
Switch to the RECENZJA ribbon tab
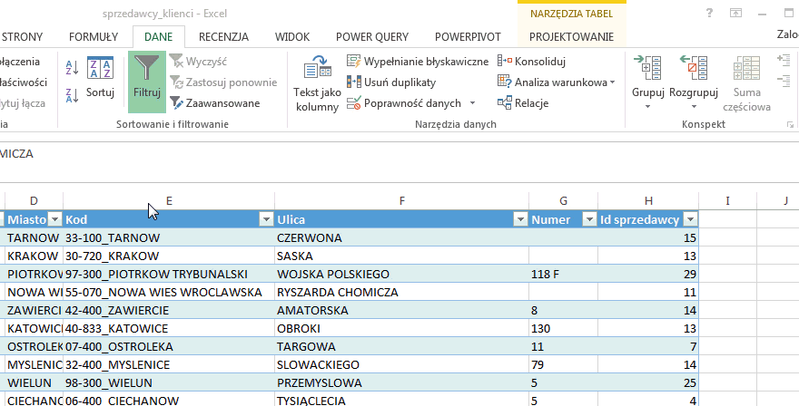[x=223, y=37]
